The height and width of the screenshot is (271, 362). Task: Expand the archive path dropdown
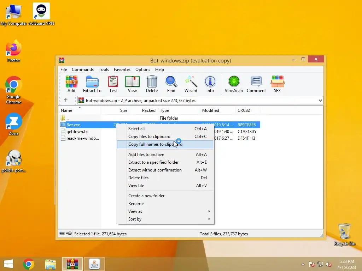tap(320, 101)
